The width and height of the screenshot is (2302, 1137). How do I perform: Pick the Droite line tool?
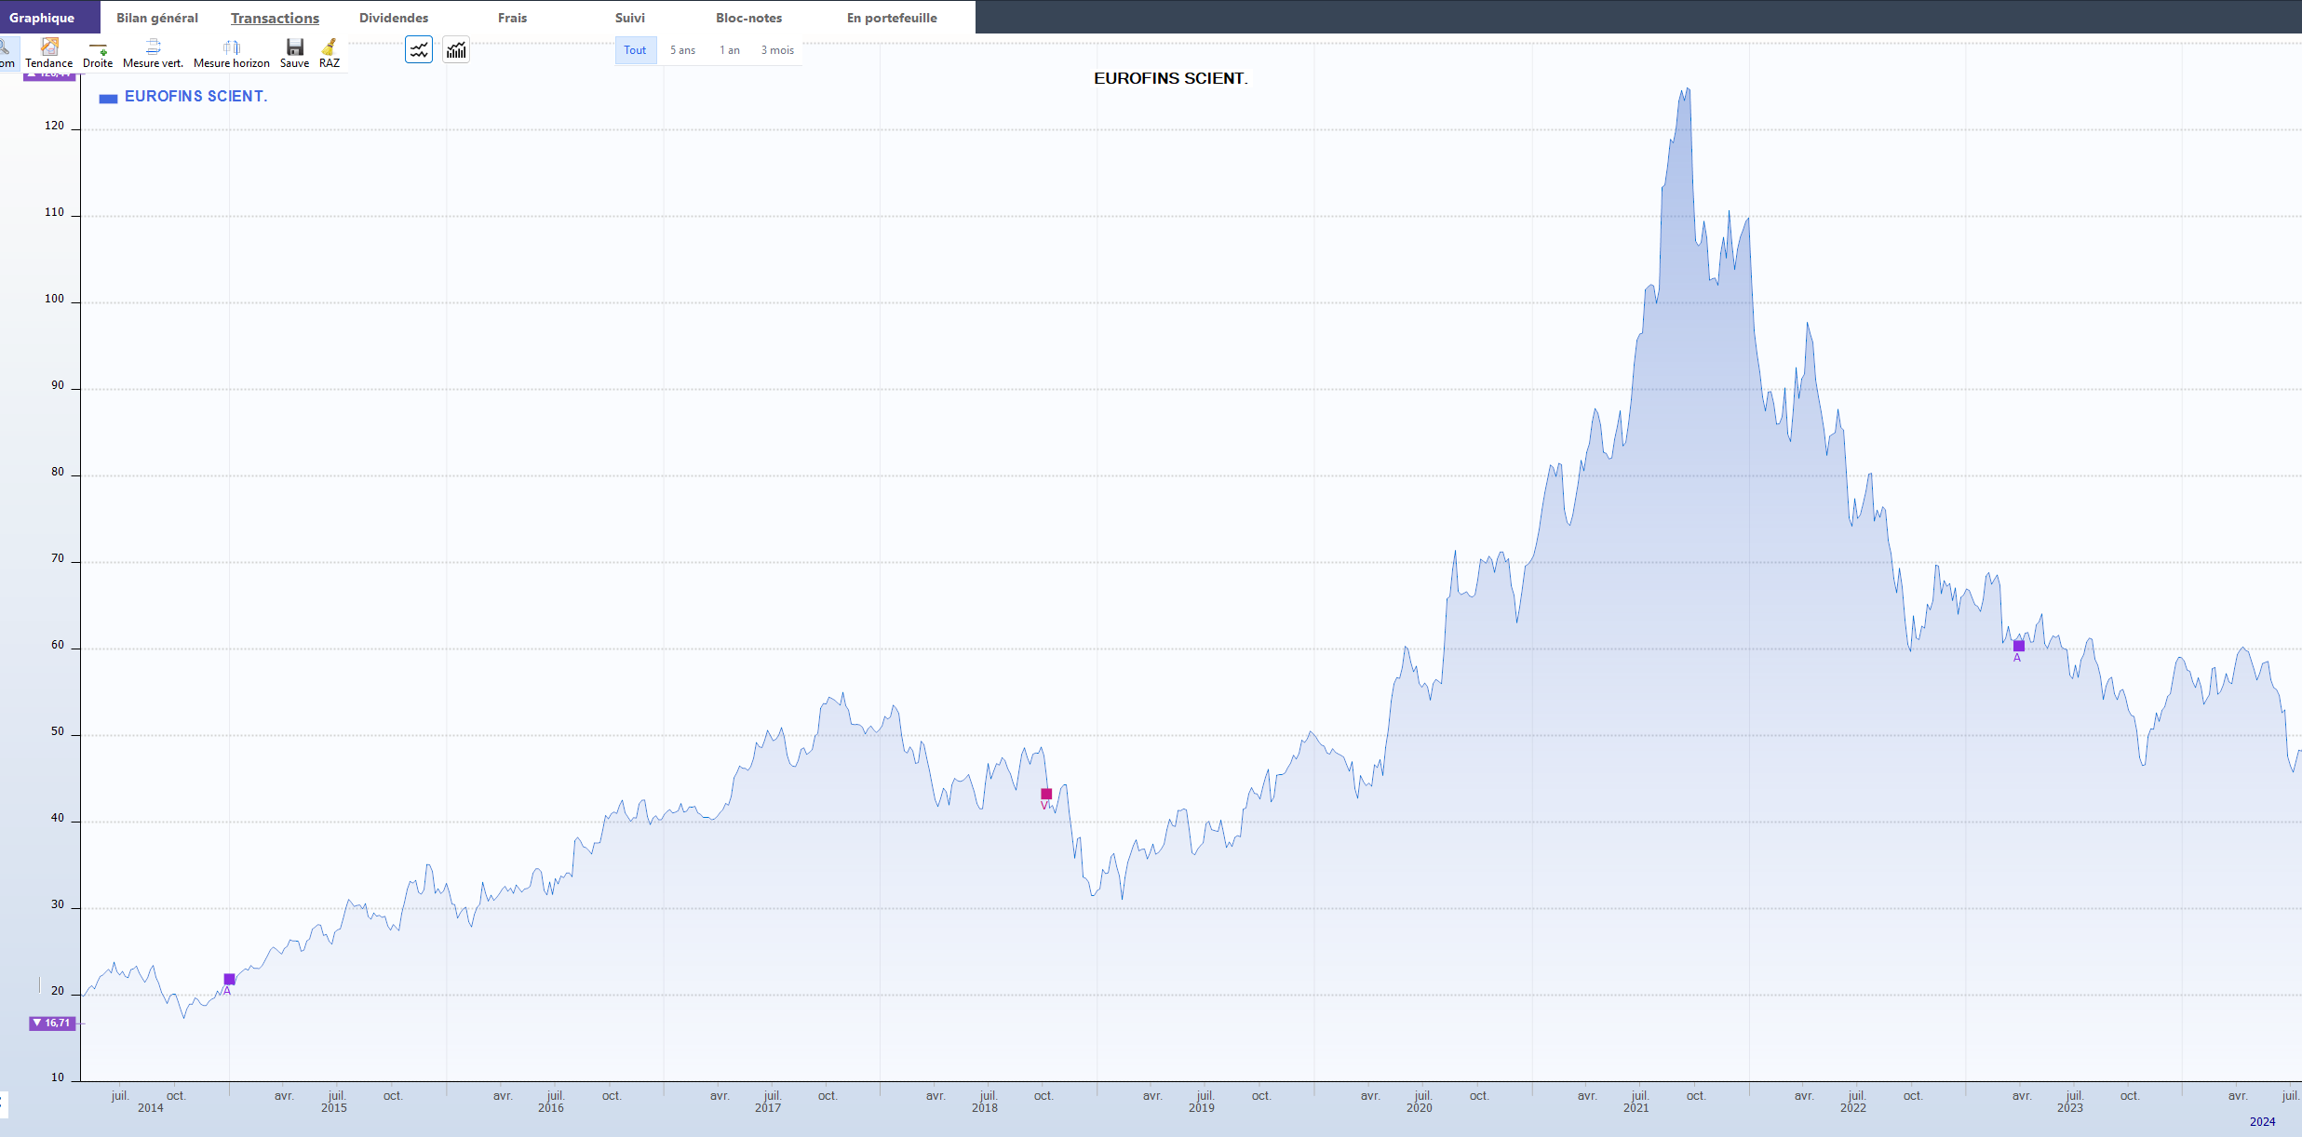98,53
